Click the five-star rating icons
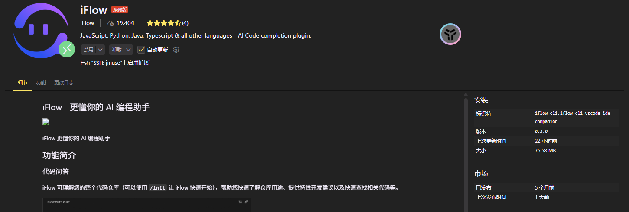 (163, 23)
